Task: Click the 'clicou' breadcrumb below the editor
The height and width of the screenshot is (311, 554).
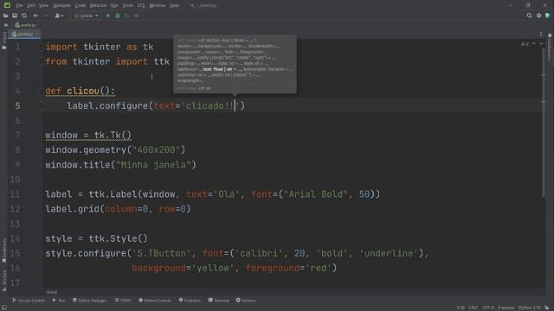Action: pyautogui.click(x=51, y=292)
